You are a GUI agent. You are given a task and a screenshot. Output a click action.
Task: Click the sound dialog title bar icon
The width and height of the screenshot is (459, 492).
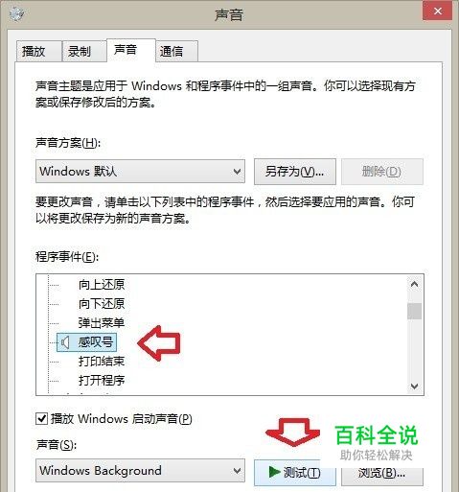(x=16, y=13)
